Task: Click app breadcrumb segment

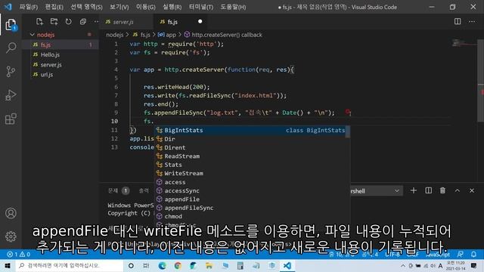Action: click(x=167, y=35)
